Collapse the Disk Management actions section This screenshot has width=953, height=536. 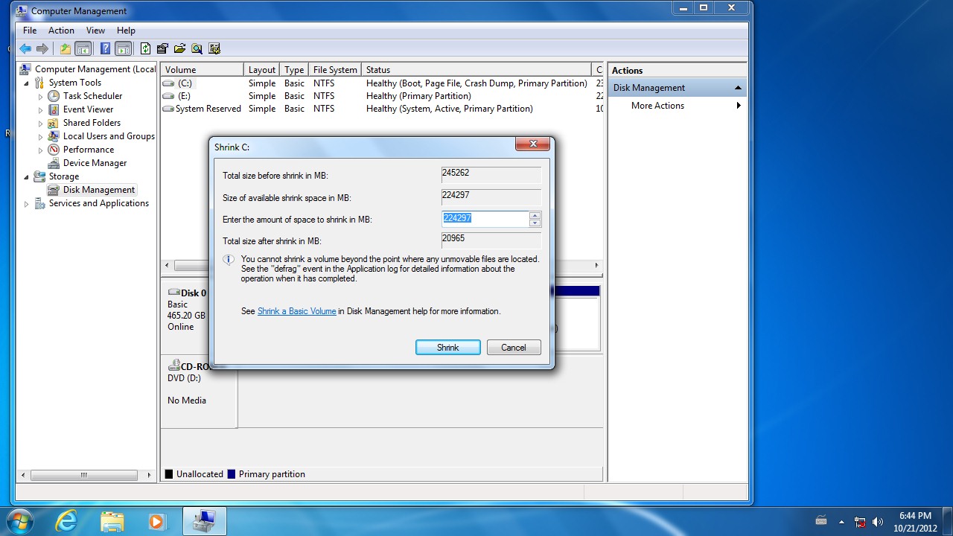pyautogui.click(x=738, y=88)
